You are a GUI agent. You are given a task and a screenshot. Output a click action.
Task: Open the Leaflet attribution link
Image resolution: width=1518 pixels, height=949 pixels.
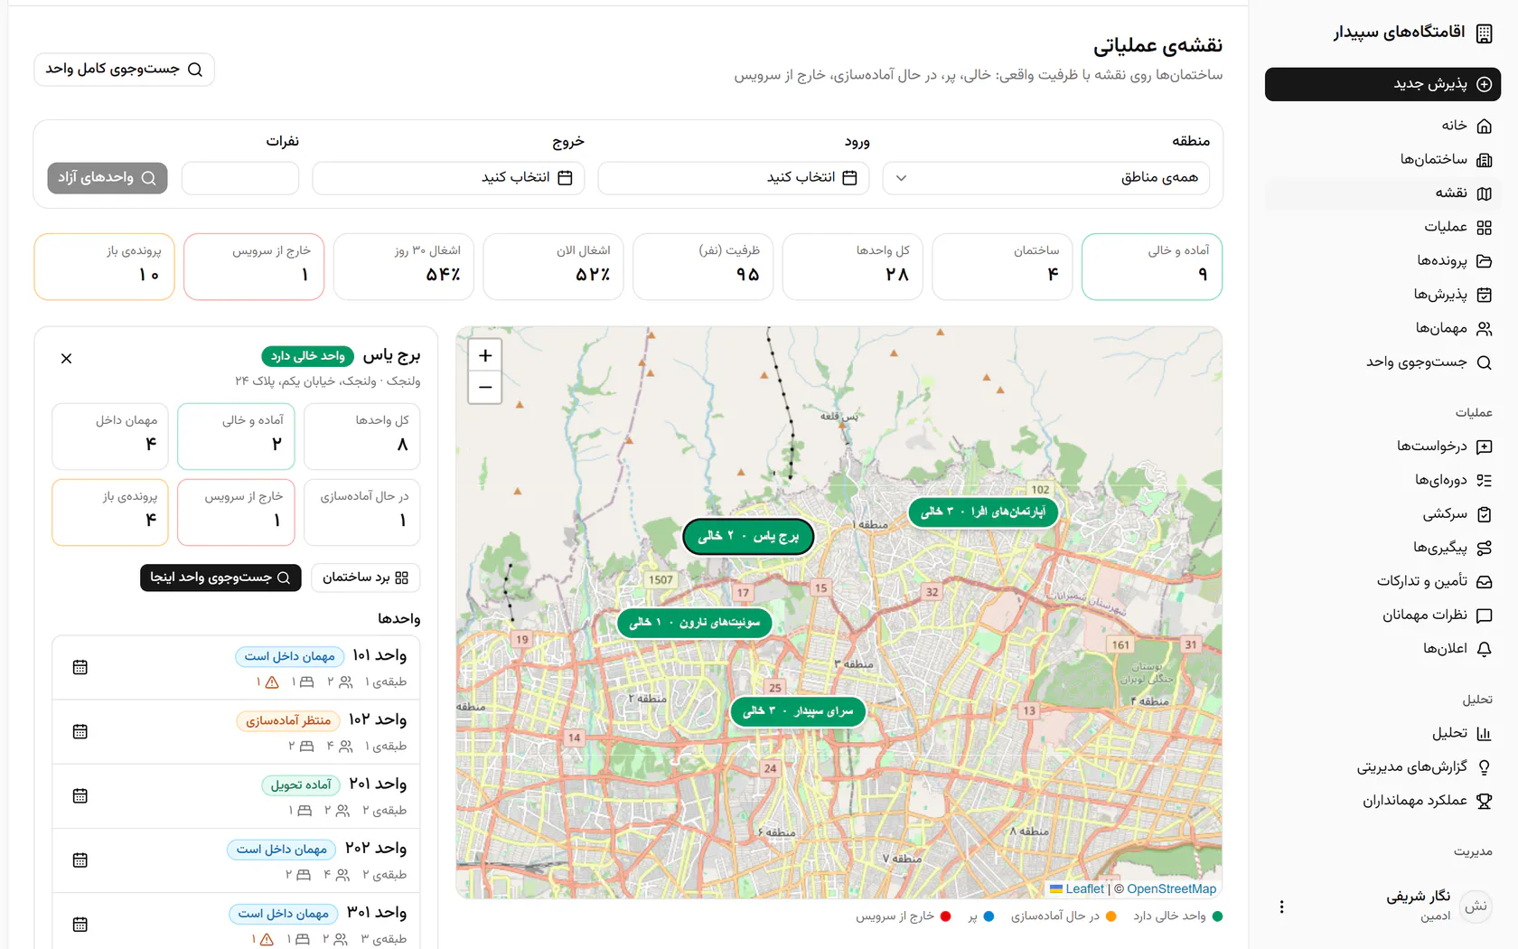click(x=1077, y=889)
